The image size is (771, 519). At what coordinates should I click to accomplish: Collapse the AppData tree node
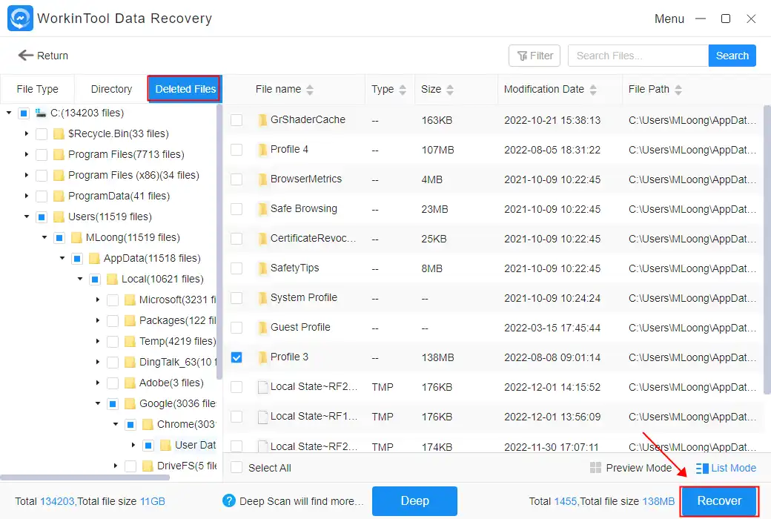[62, 258]
